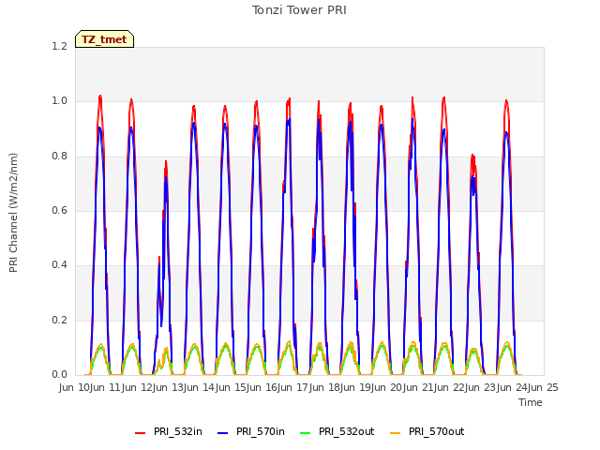The height and width of the screenshot is (450, 600).
Task: Click the 0.2 y-axis tick value
Action: pyautogui.click(x=59, y=320)
